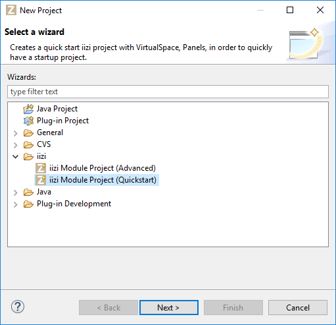Go to the next wizard page

tap(169, 307)
